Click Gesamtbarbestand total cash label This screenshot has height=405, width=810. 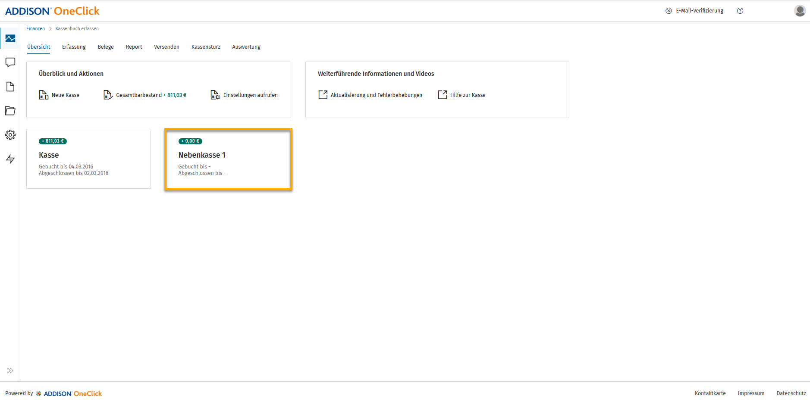tap(139, 95)
